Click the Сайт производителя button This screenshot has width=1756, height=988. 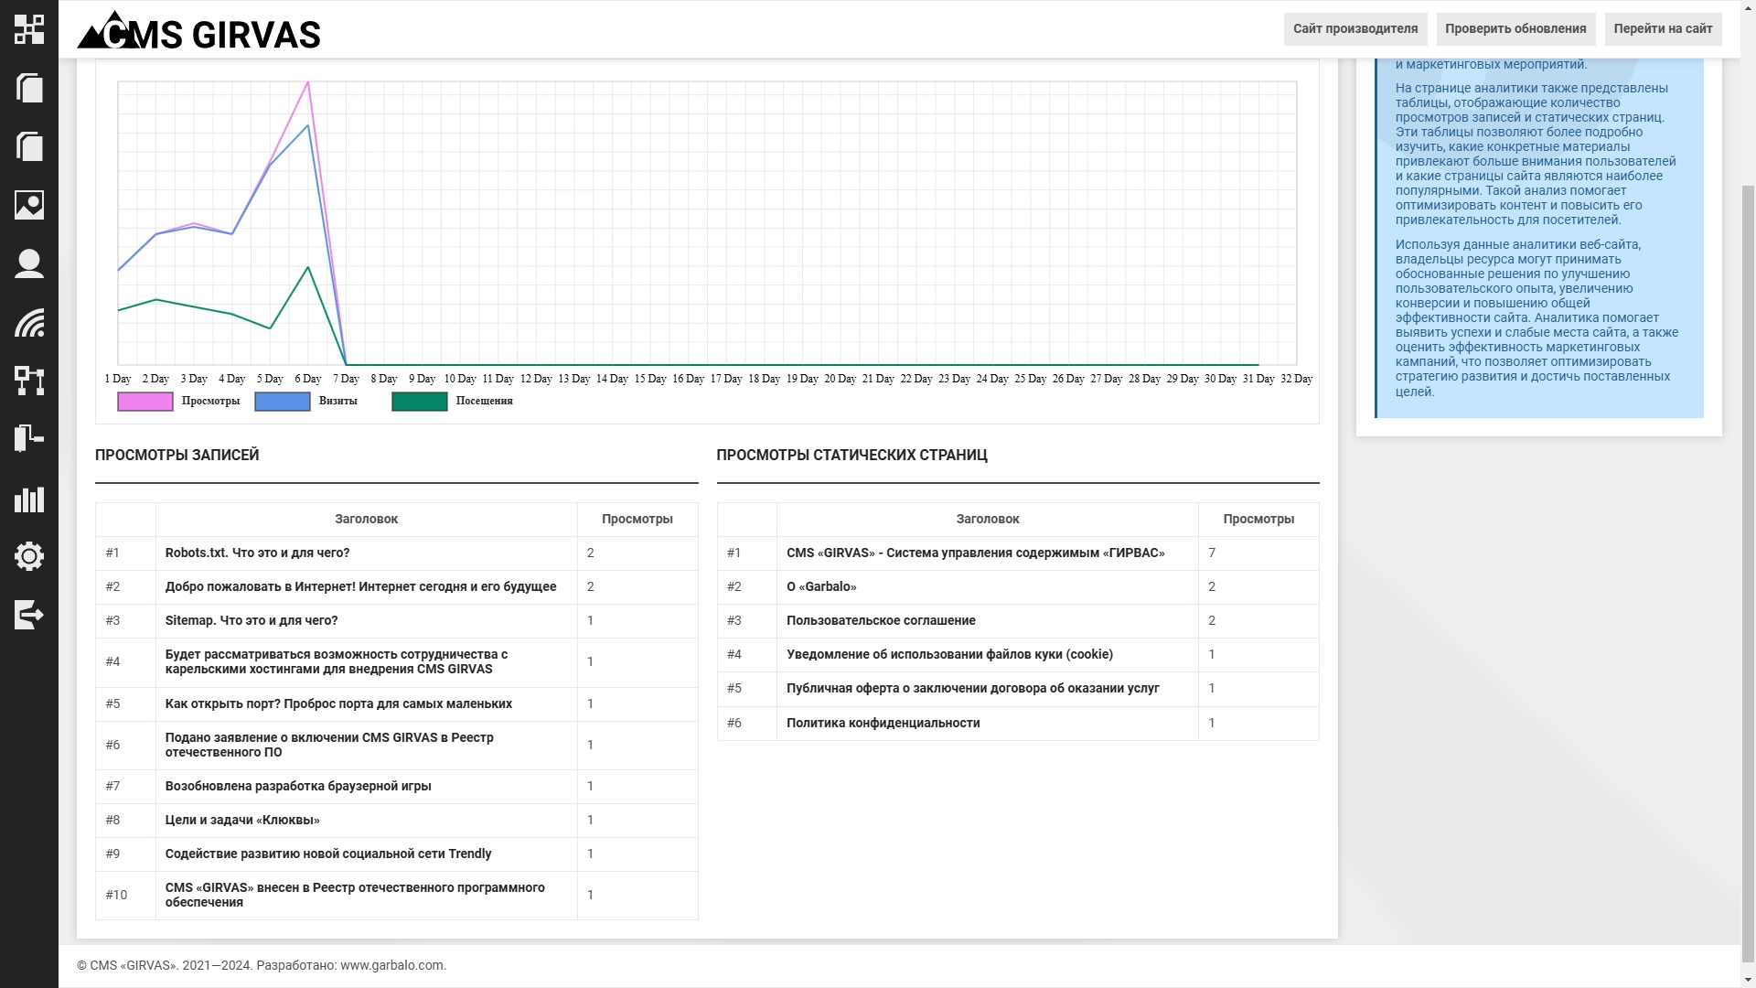pyautogui.click(x=1354, y=29)
